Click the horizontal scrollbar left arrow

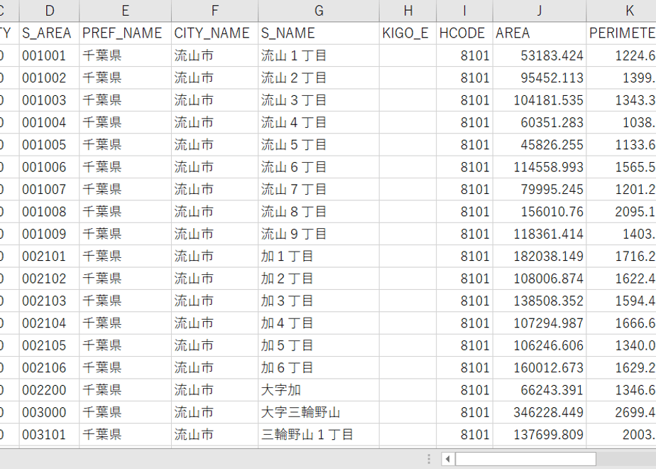pyautogui.click(x=448, y=459)
